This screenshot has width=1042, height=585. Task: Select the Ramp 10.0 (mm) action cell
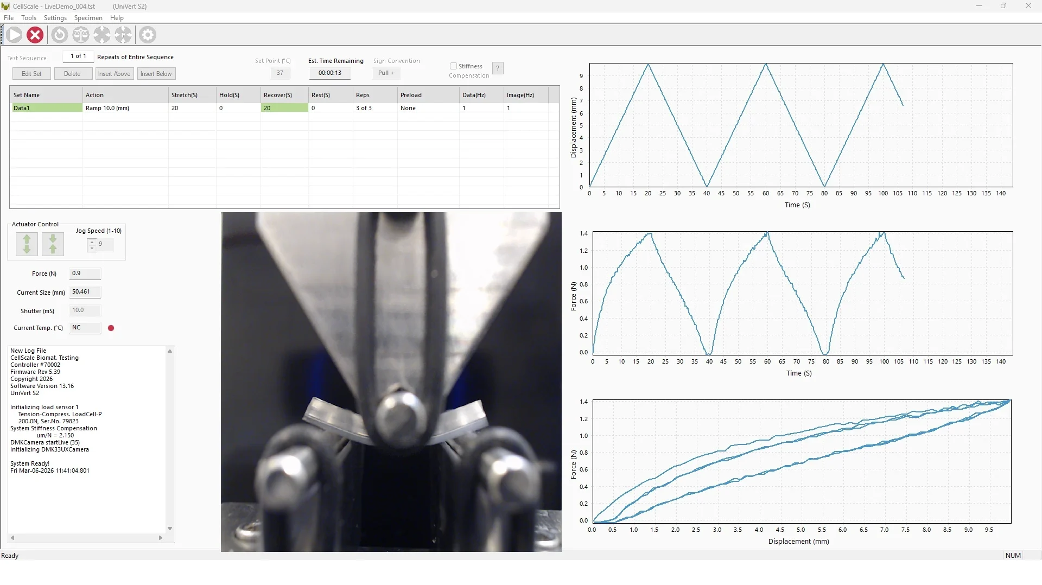[x=125, y=108]
